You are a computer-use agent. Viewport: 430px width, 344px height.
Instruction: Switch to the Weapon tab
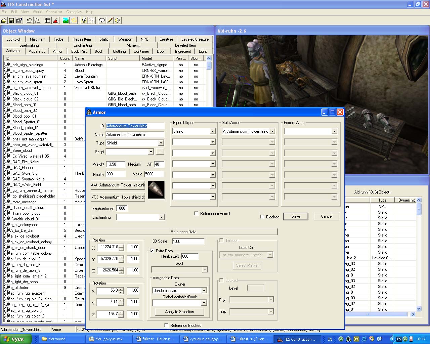pos(125,39)
